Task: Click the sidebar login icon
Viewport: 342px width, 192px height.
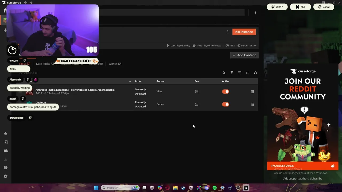Action: tap(6, 142)
